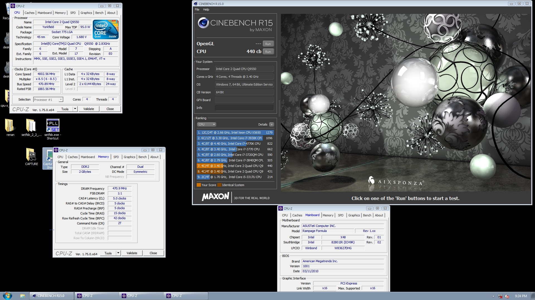This screenshot has height=300, width=535.
Task: Switch to Mainboard tab in top-left CPU-Z
Action: [45, 13]
